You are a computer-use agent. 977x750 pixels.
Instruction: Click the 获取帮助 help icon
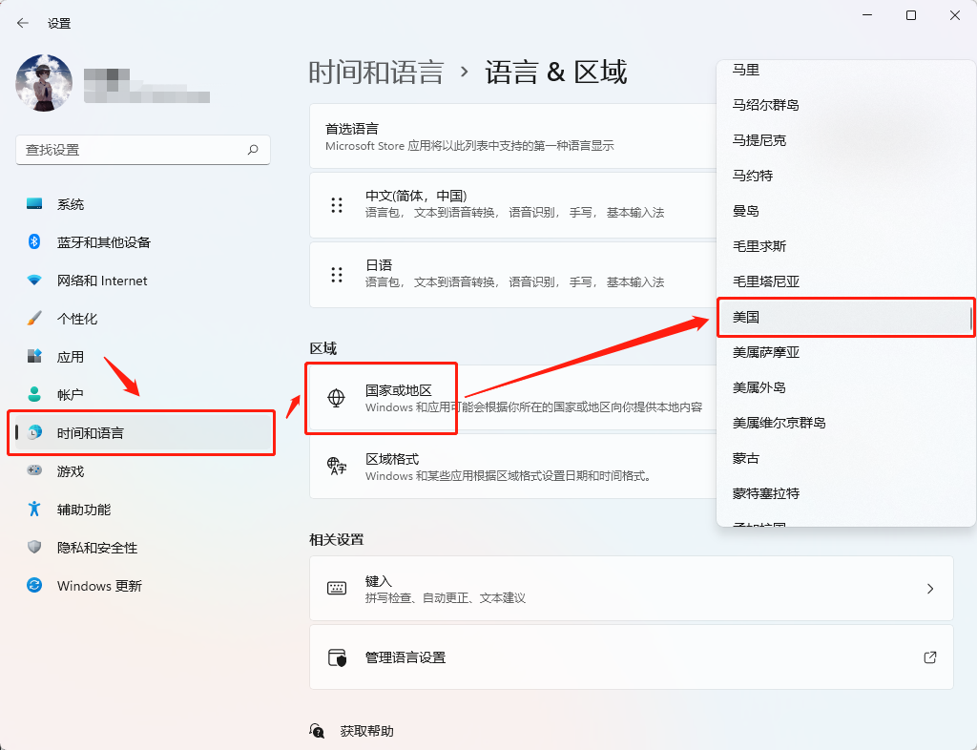(x=317, y=730)
